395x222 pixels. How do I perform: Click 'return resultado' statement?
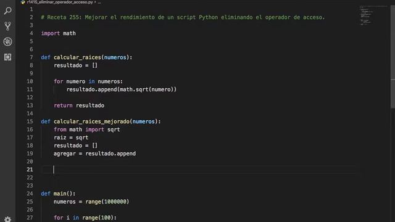point(79,105)
